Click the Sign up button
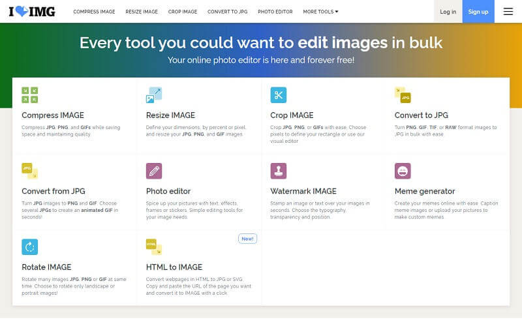Image resolution: width=522 pixels, height=326 pixels. [478, 12]
